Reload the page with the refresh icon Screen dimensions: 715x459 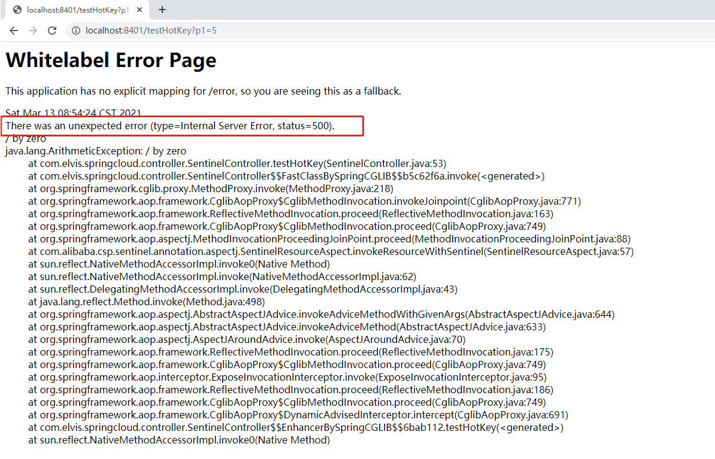(x=52, y=31)
